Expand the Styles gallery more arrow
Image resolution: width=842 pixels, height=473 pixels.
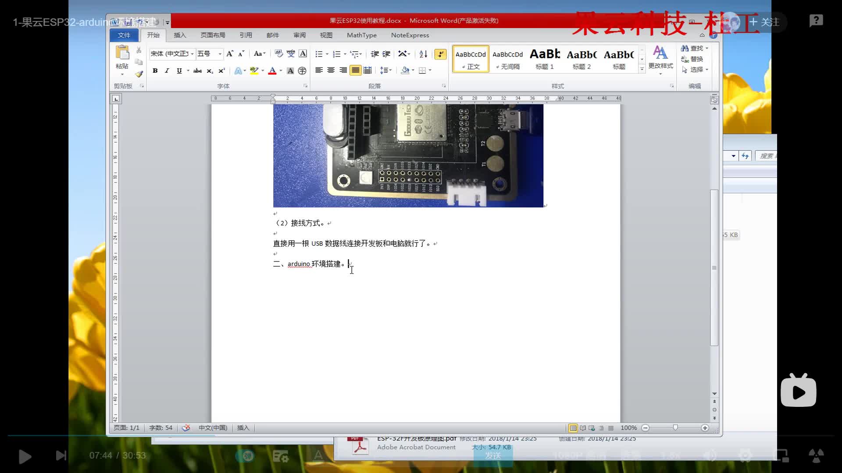coord(642,69)
